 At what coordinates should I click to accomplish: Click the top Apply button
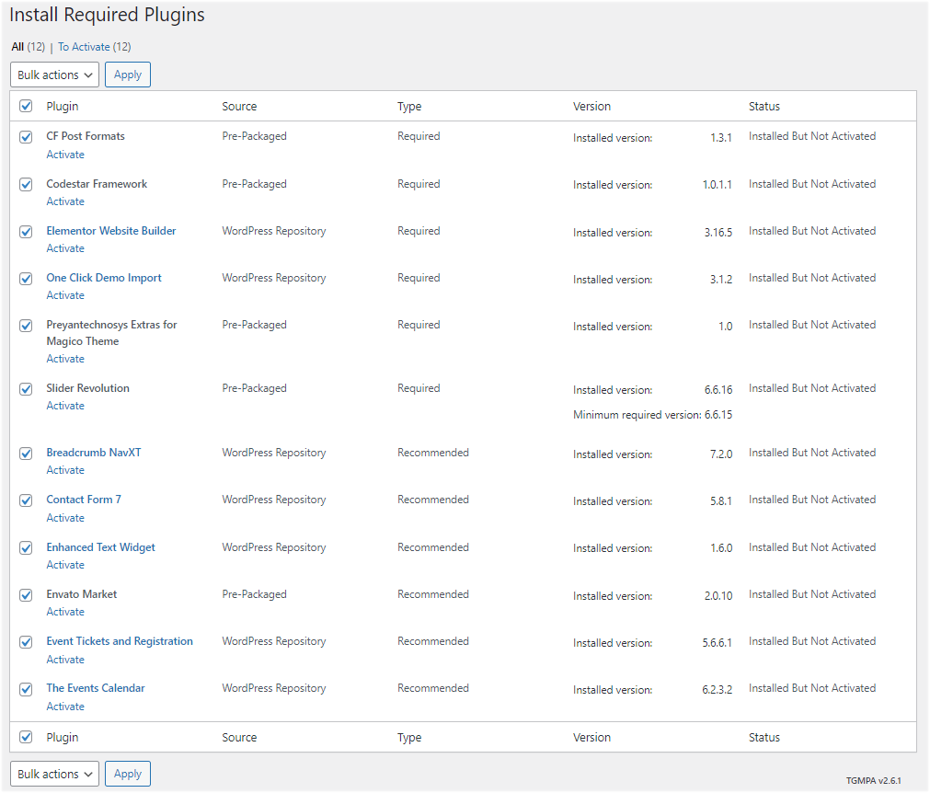tap(128, 75)
